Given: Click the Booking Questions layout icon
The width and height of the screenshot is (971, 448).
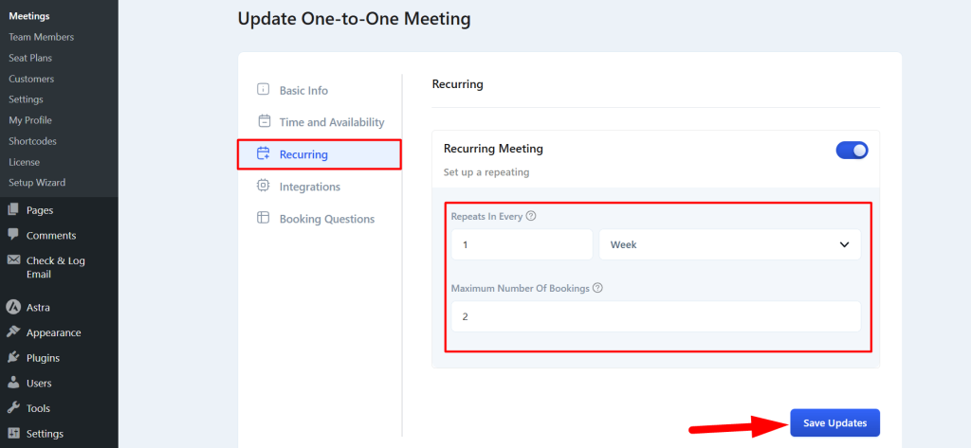Looking at the screenshot, I should tap(264, 218).
